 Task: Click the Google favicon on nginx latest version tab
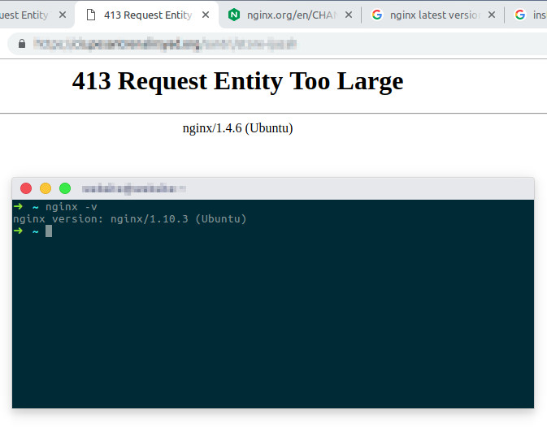(x=377, y=15)
